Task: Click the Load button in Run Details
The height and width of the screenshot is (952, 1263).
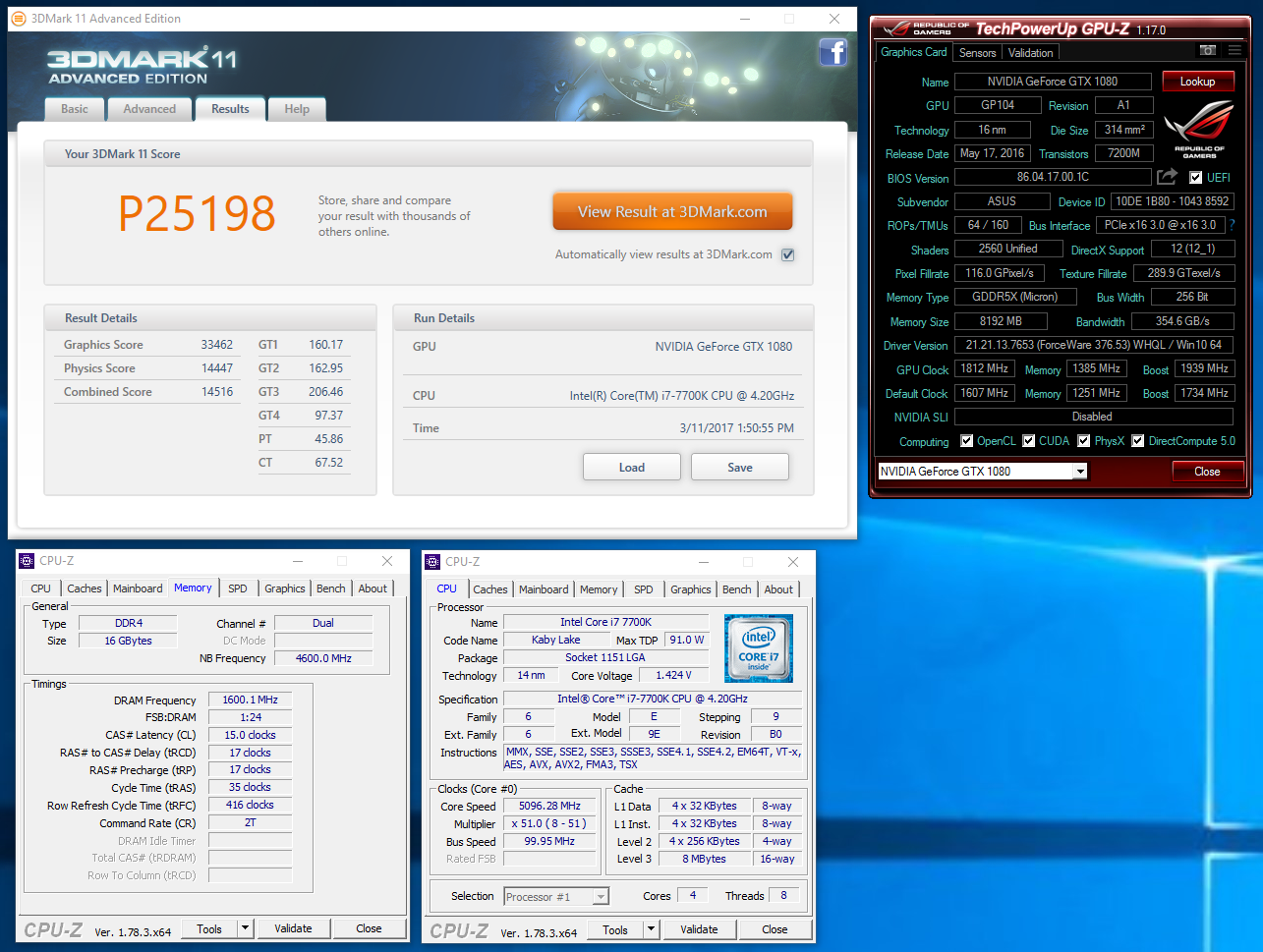Action: (632, 467)
